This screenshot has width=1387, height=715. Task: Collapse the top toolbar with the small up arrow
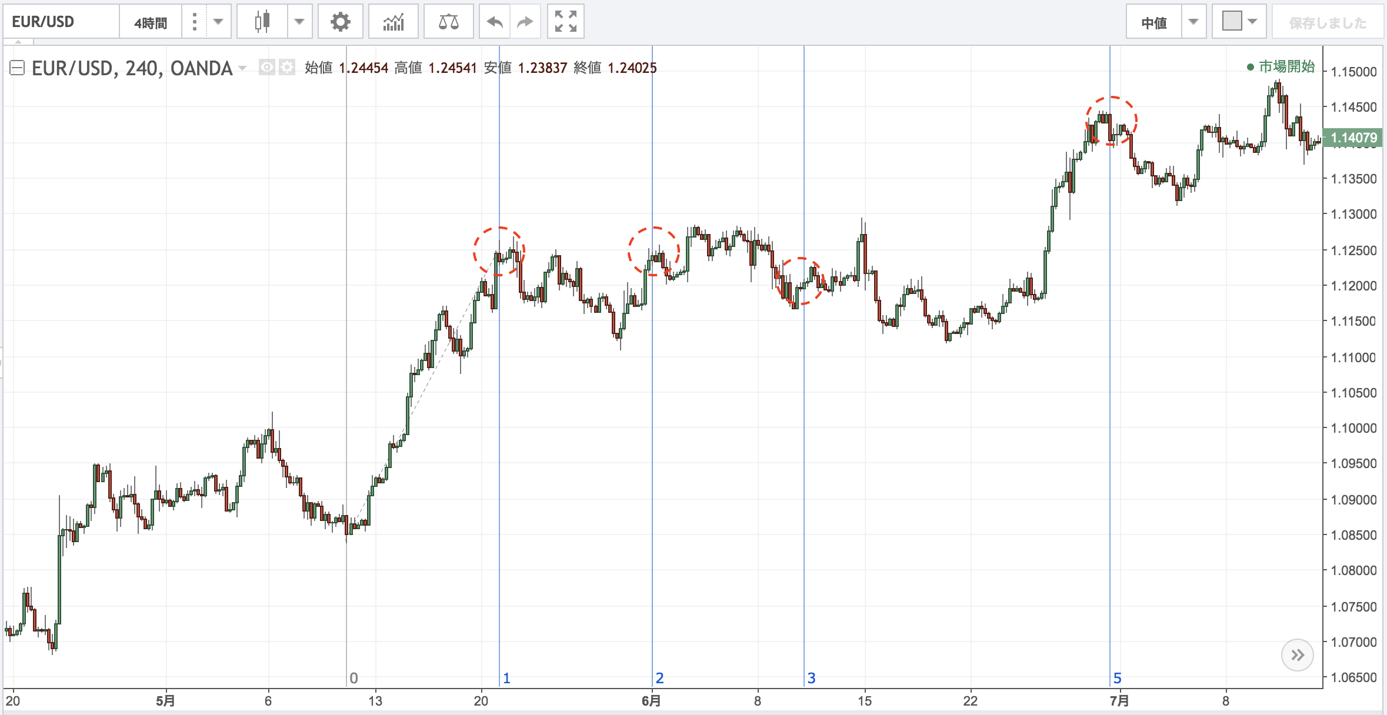point(18,42)
